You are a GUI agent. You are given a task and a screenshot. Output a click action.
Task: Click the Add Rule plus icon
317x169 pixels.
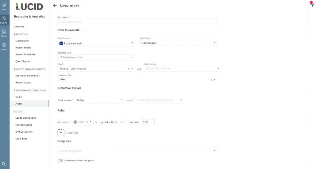[61, 133]
